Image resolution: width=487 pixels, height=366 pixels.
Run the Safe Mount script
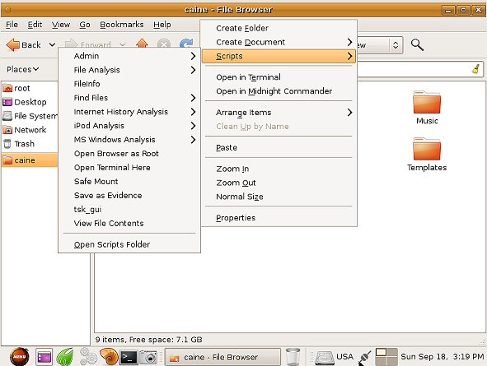point(129,182)
